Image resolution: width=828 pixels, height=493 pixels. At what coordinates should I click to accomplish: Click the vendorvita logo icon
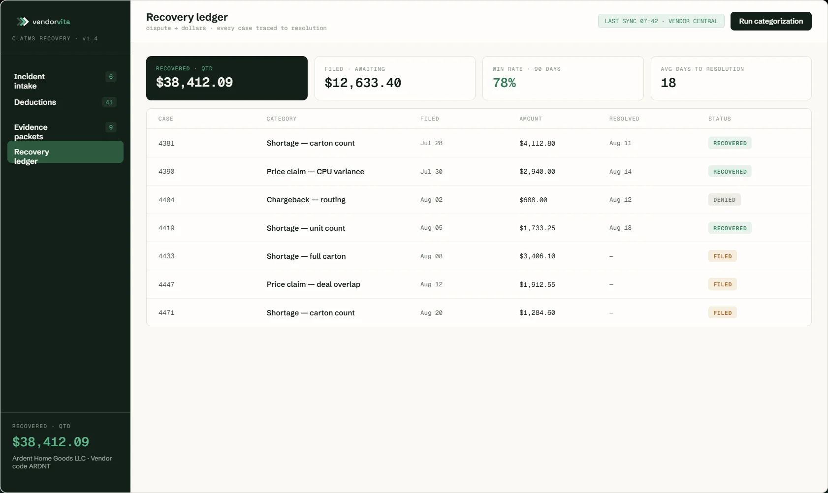23,22
